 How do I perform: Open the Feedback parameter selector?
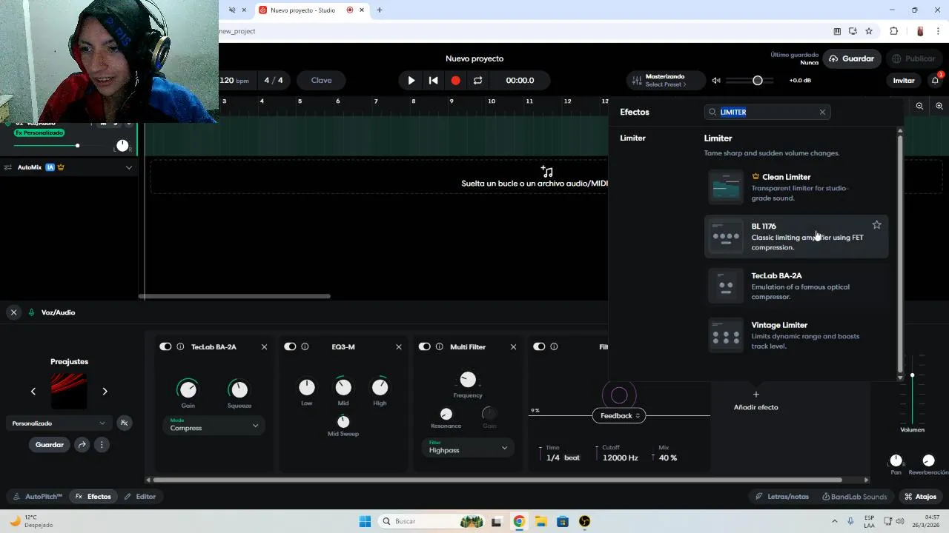coord(621,415)
